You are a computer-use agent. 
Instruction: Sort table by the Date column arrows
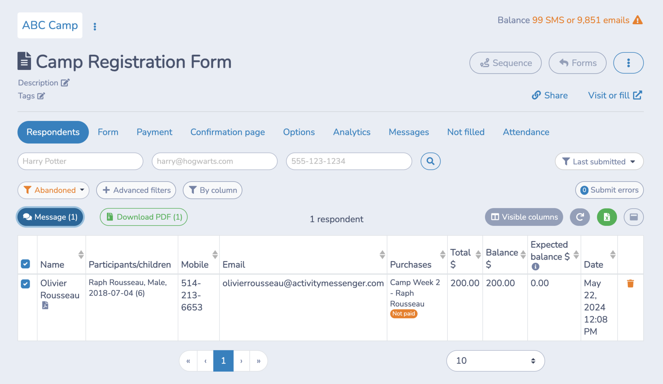tap(613, 255)
